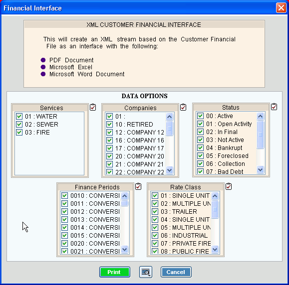Click the select-all clipboard icon beside Companies
Viewport: 289px width, 285px height.
click(183, 107)
